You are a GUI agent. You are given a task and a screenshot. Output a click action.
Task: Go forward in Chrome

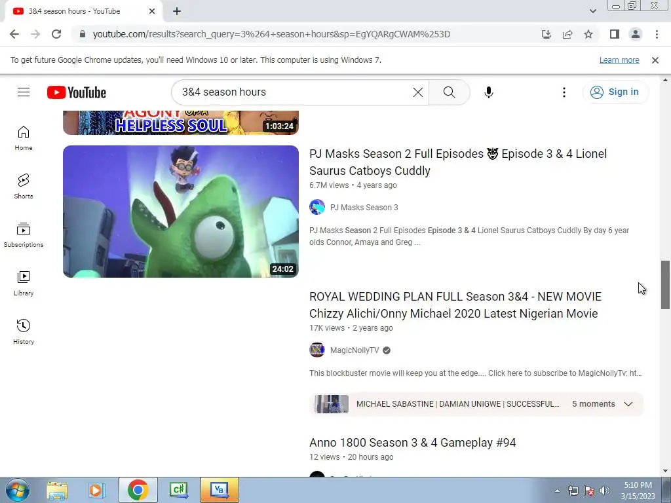35,34
